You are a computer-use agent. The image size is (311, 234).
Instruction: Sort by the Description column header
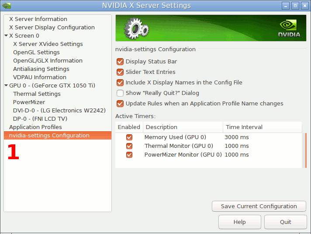183,127
